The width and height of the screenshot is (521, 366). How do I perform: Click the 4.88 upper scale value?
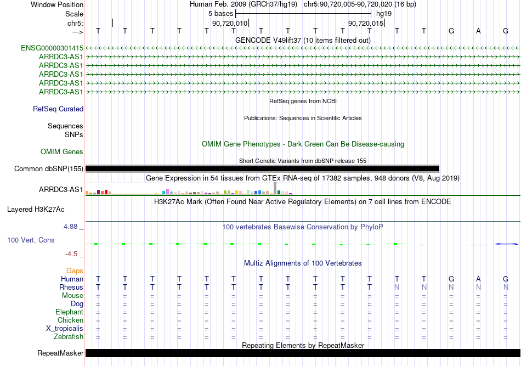point(70,227)
